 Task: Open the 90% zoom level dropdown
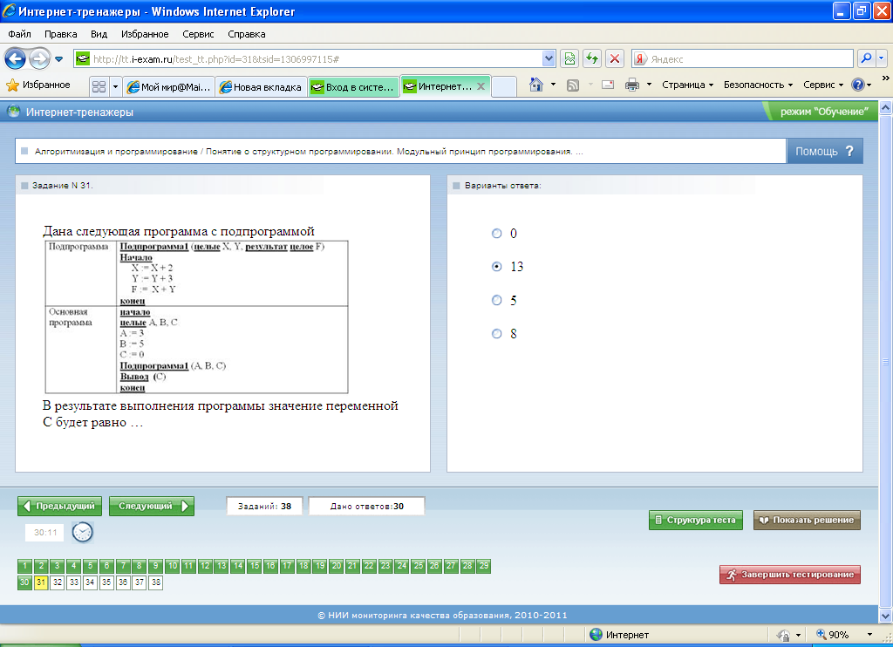pos(869,635)
